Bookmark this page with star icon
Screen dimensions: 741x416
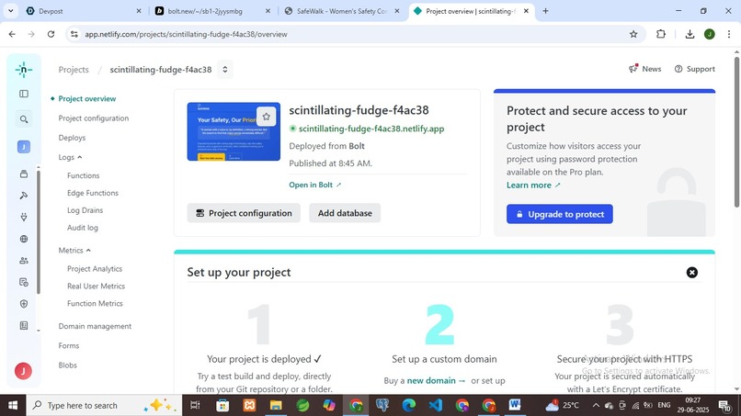[x=633, y=34]
